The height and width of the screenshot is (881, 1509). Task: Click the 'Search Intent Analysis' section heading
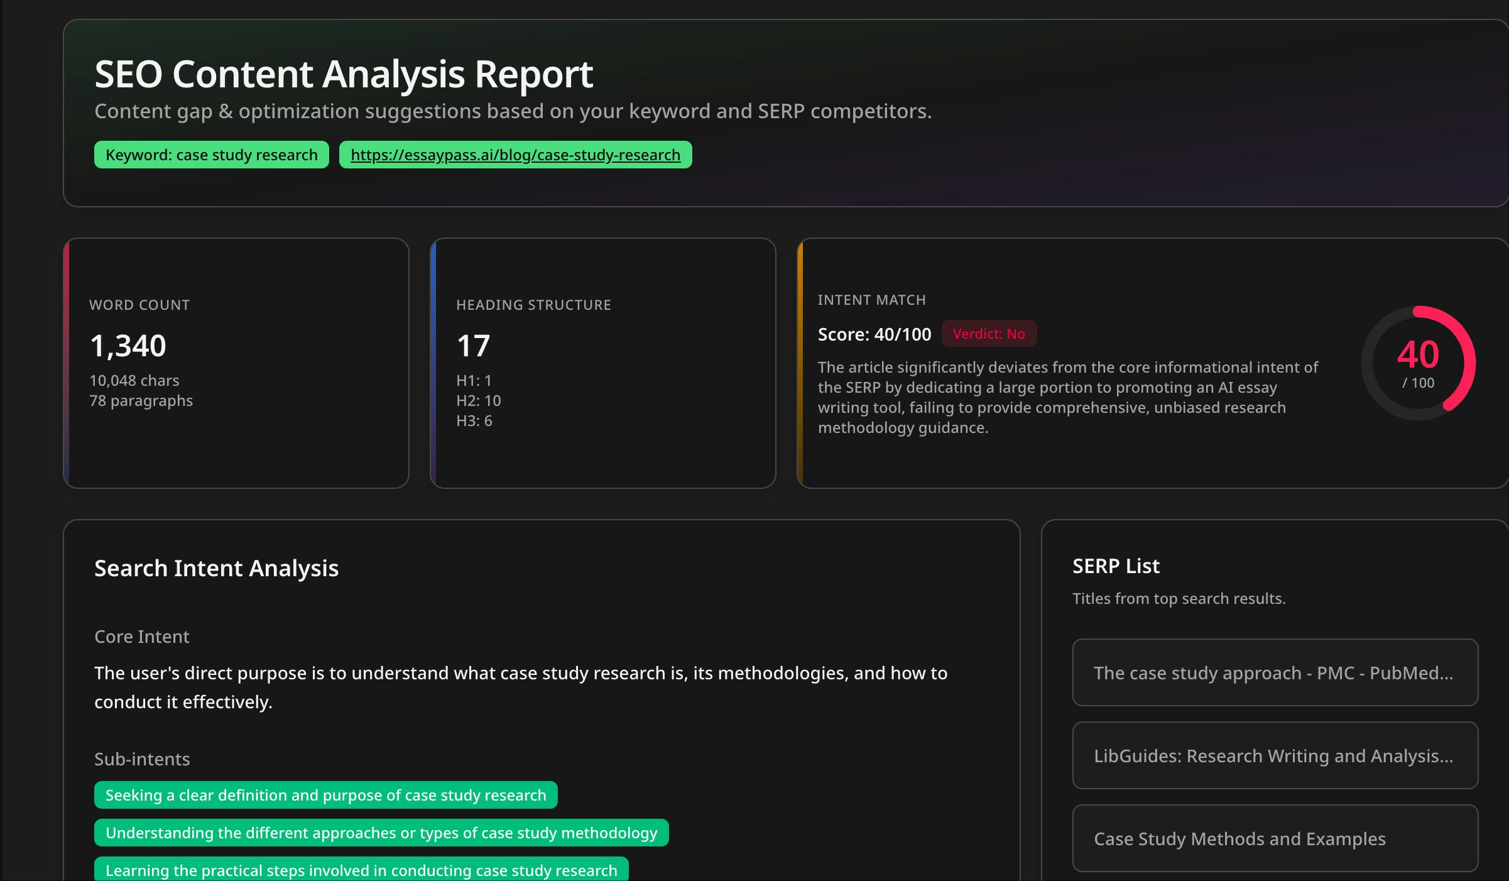pos(216,569)
